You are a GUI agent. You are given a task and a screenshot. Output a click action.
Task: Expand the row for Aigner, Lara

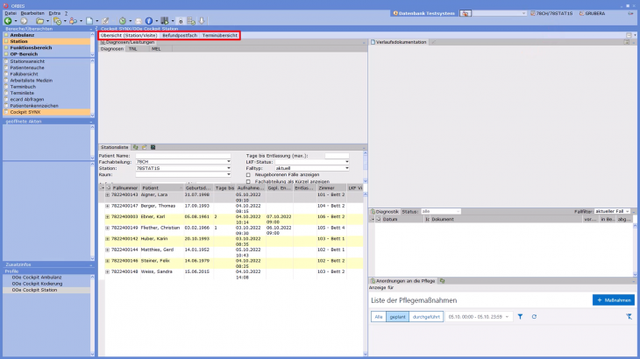point(107,194)
